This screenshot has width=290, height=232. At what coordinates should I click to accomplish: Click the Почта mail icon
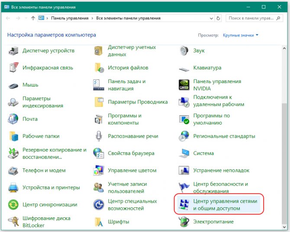pyautogui.click(x=13, y=119)
